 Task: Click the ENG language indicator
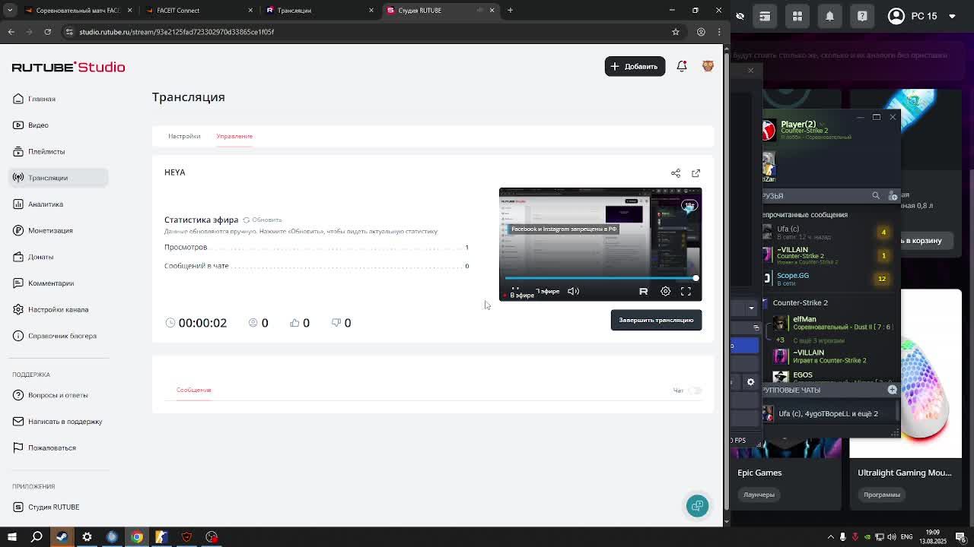click(x=908, y=537)
